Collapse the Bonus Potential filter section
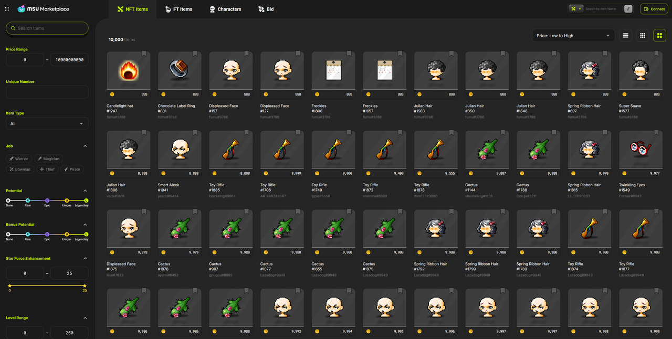Viewport: 672px width, 339px height. coord(85,225)
